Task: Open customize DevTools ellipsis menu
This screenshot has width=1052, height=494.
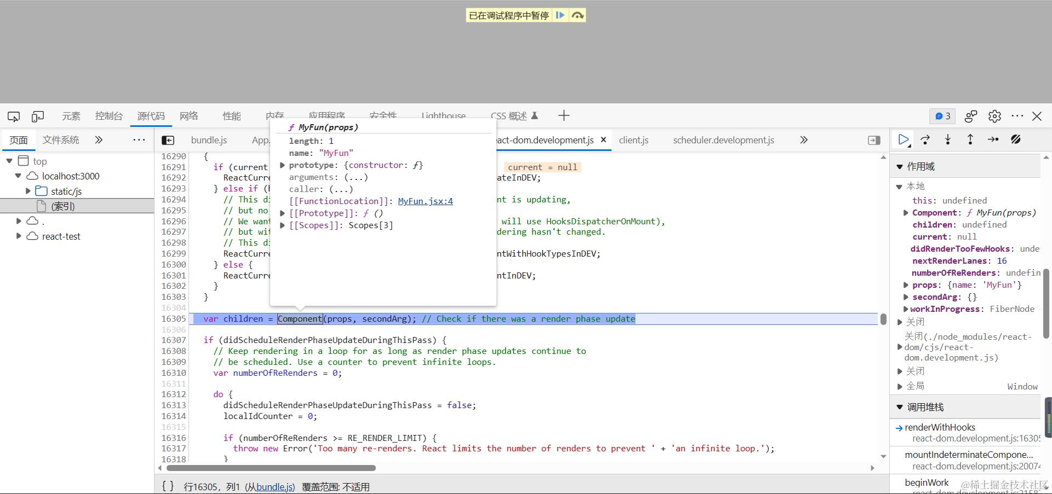Action: (1017, 116)
